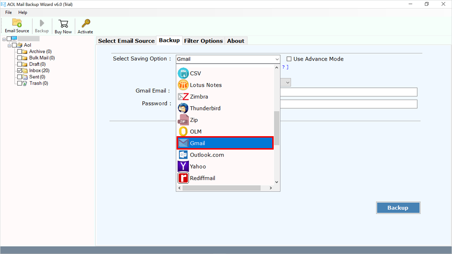Click the Email Source toolbar icon

17,23
